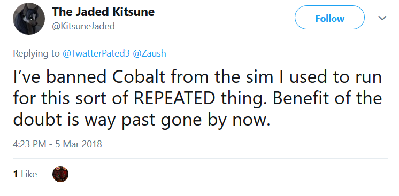This screenshot has width=399, height=196.
Task: Open the @KitsuneJaded handle link
Action: click(83, 26)
